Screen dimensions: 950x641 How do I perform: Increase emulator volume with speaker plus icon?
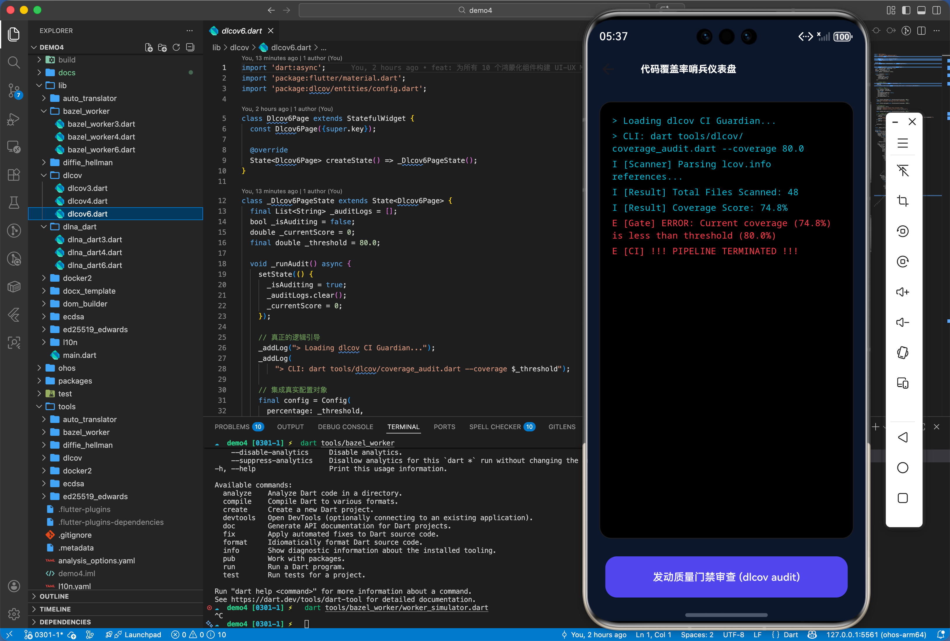(902, 292)
